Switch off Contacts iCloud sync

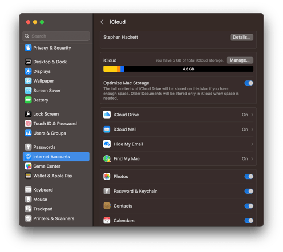point(249,206)
